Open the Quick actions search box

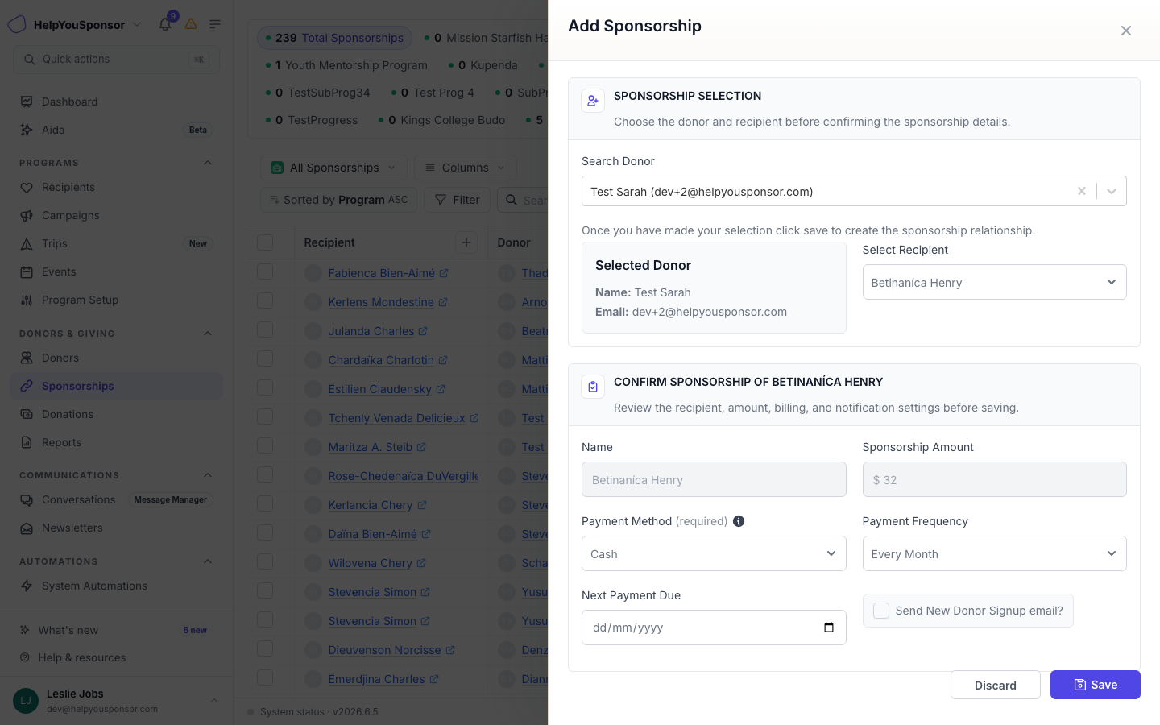point(116,59)
